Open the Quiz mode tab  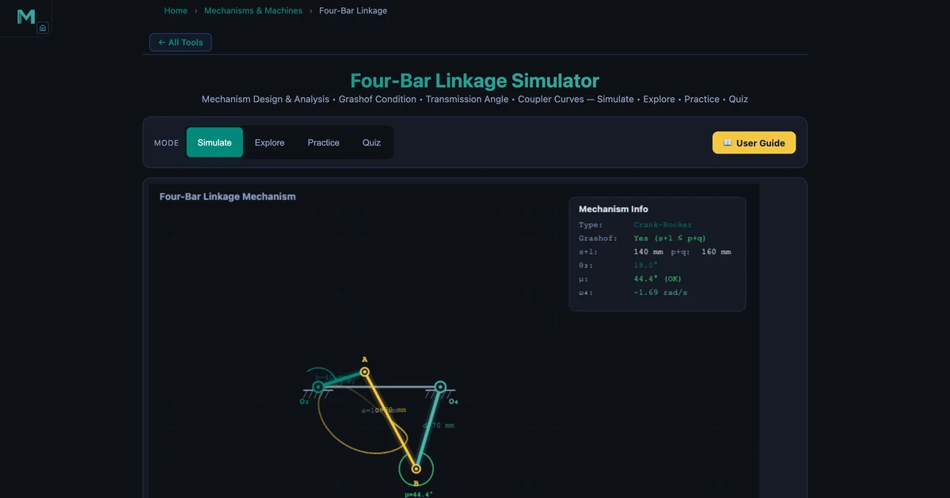[x=371, y=143]
